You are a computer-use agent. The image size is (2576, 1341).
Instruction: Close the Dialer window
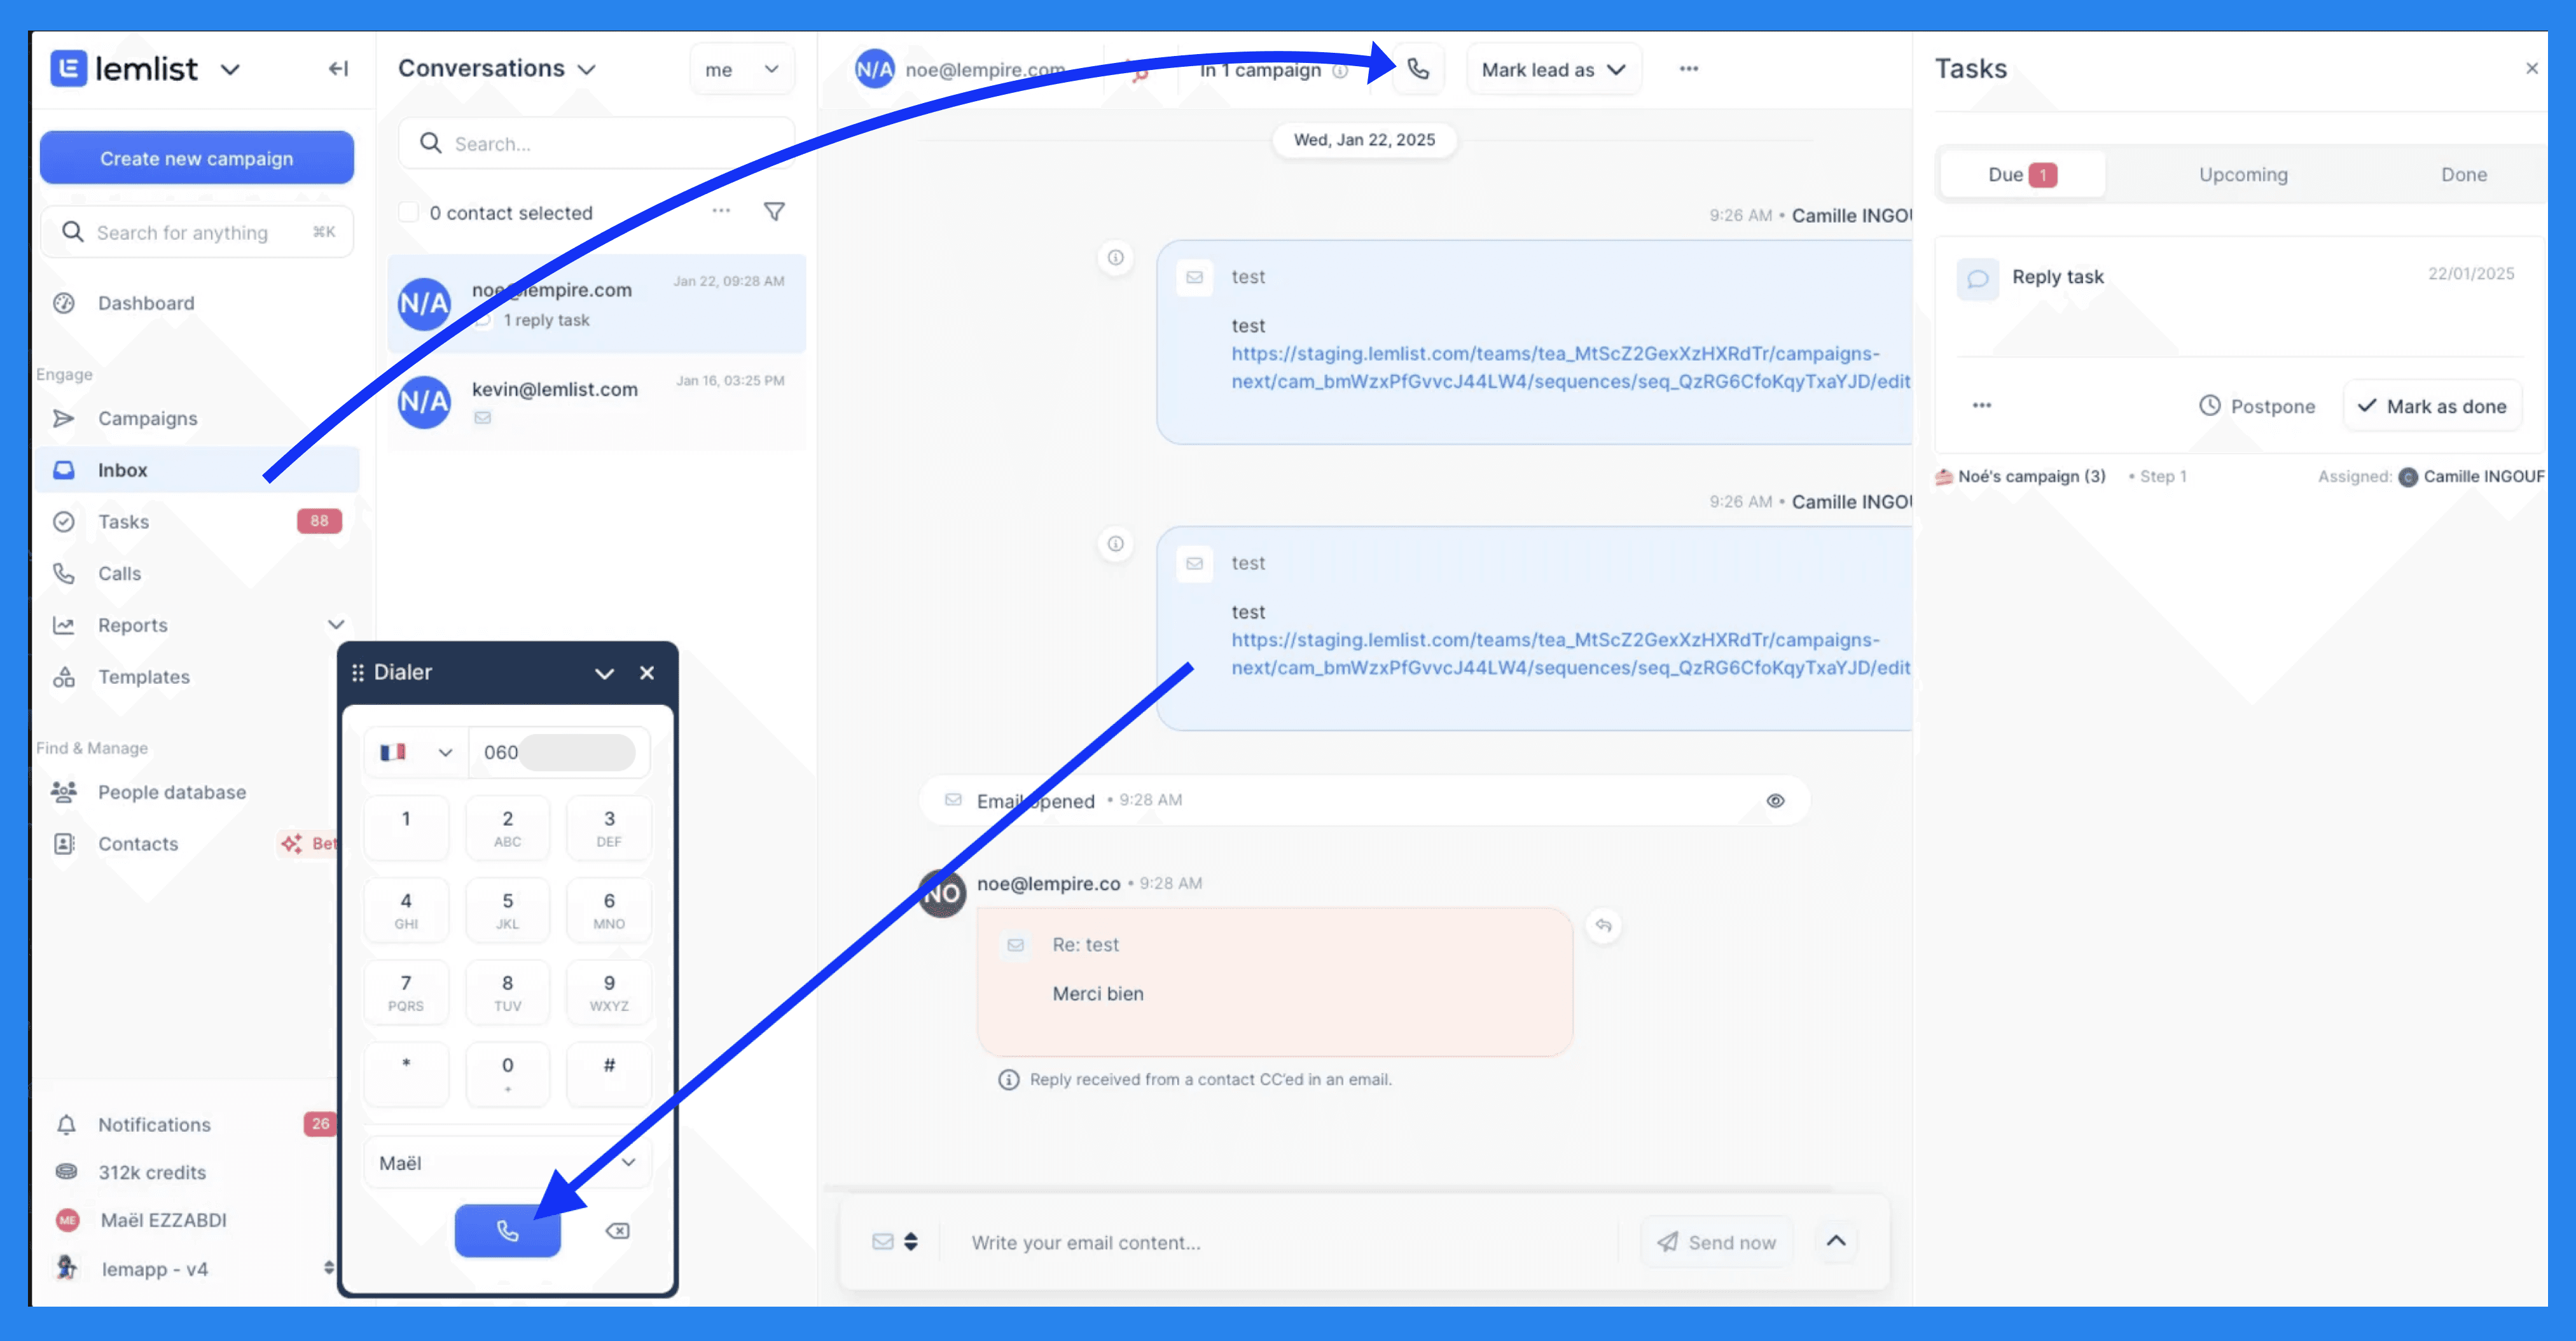(647, 673)
